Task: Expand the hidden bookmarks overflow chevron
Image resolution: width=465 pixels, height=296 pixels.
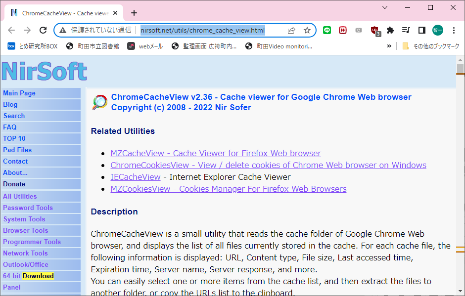Action: [x=389, y=46]
